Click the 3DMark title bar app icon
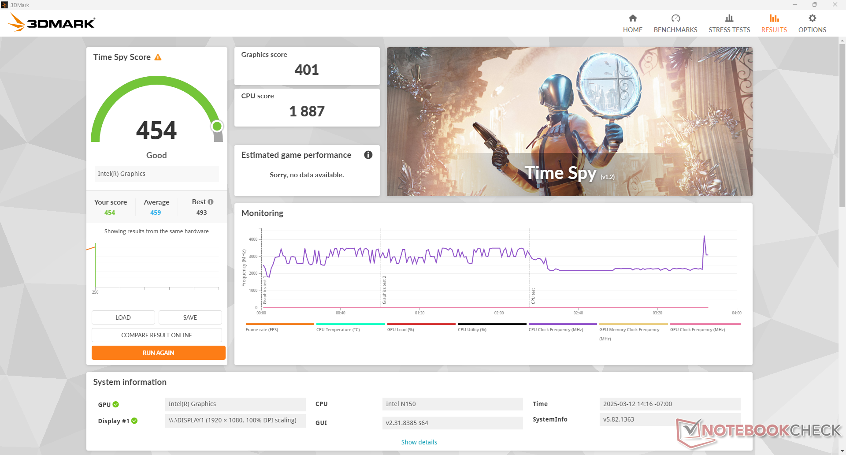The image size is (846, 455). [4, 5]
